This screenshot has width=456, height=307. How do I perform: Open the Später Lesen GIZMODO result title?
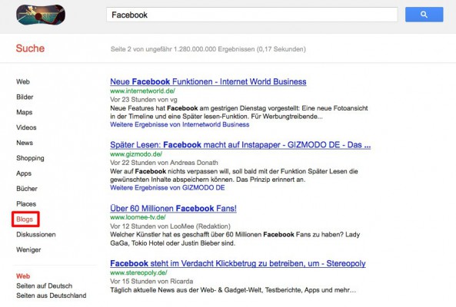tap(241, 145)
